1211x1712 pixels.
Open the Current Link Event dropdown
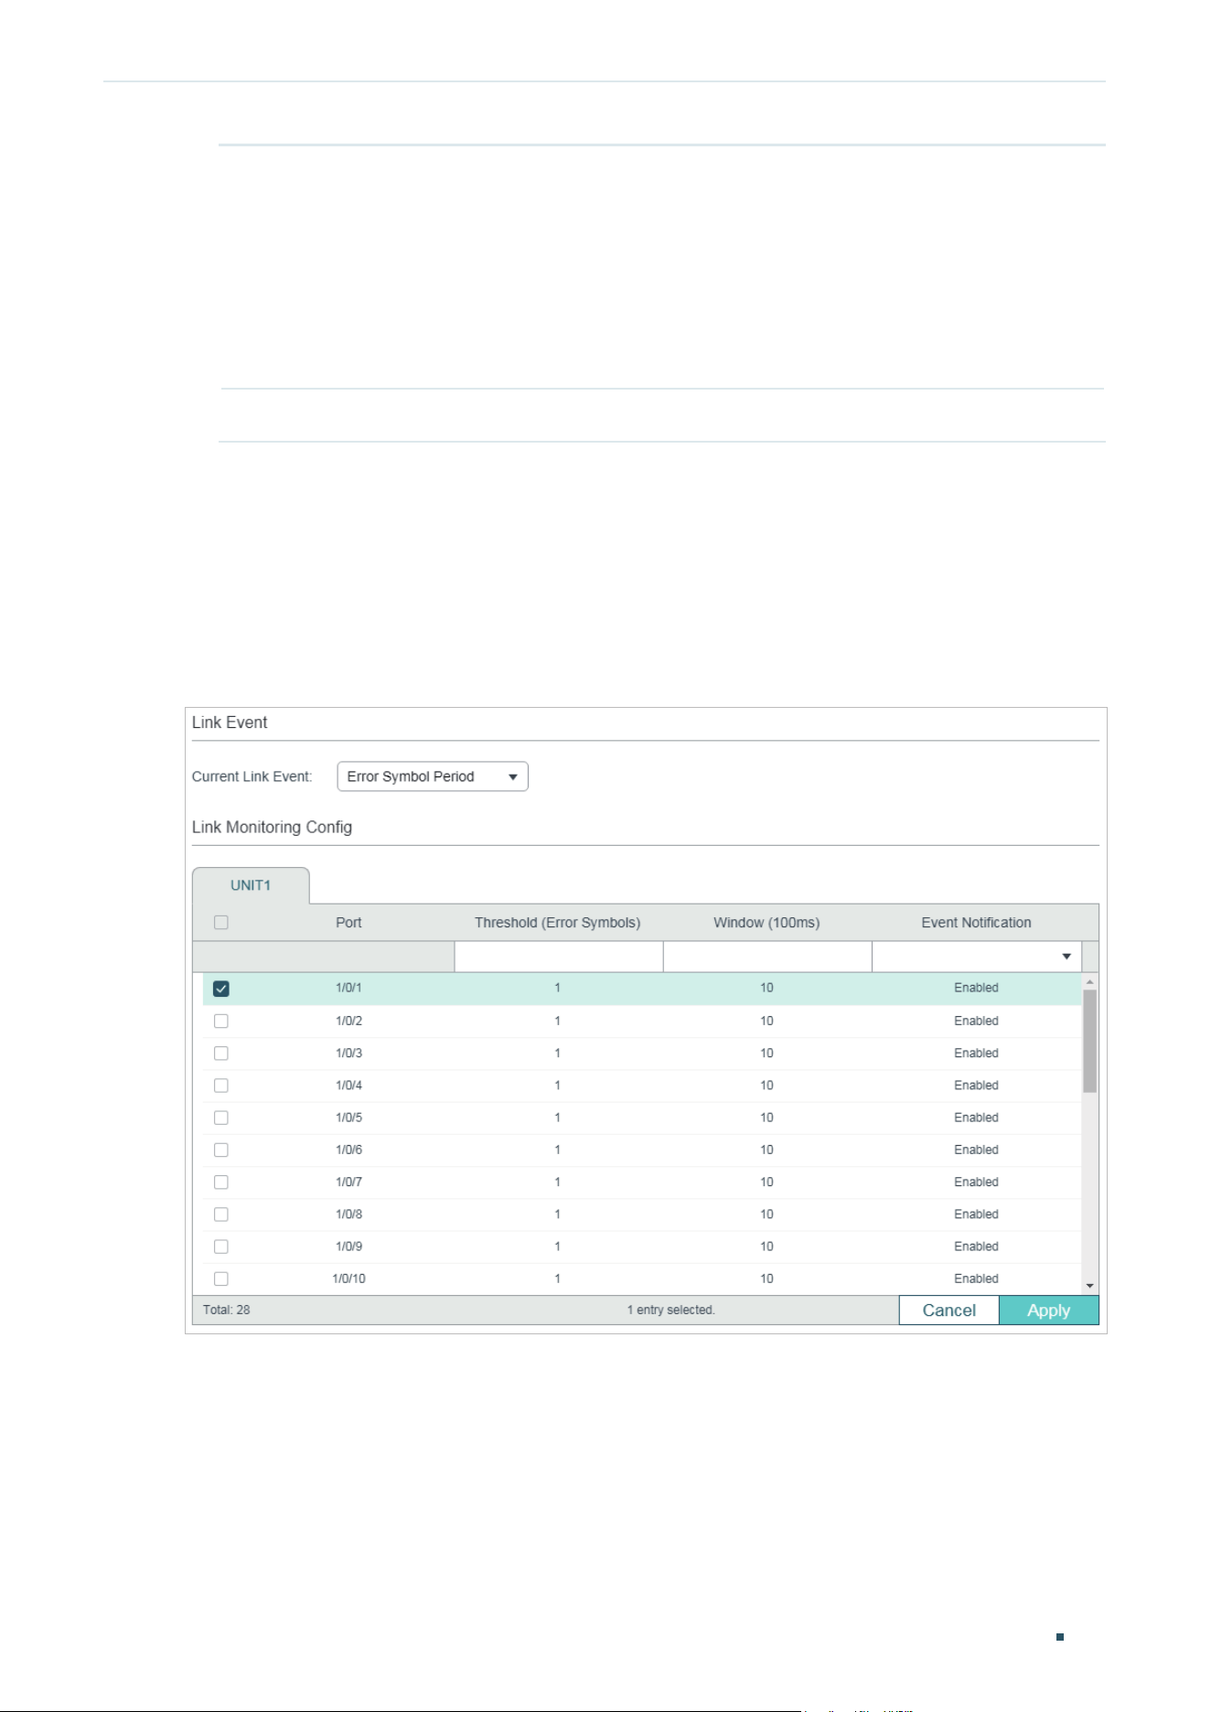433,776
